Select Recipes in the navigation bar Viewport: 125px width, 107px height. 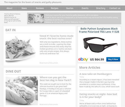pos(55,8)
